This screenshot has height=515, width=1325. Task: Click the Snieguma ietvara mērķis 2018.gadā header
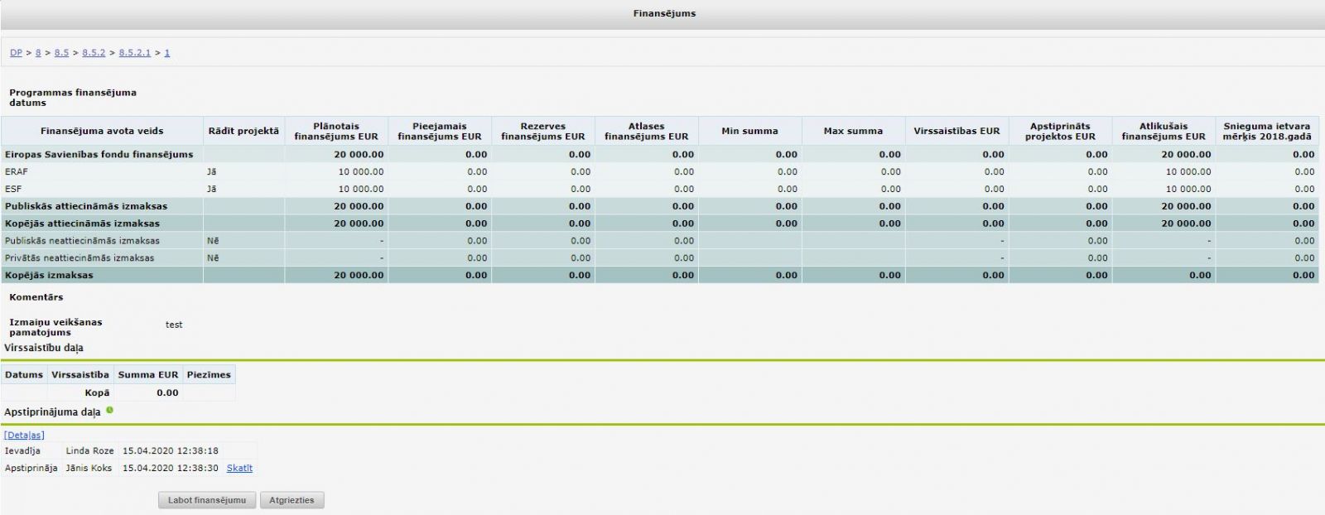point(1266,132)
